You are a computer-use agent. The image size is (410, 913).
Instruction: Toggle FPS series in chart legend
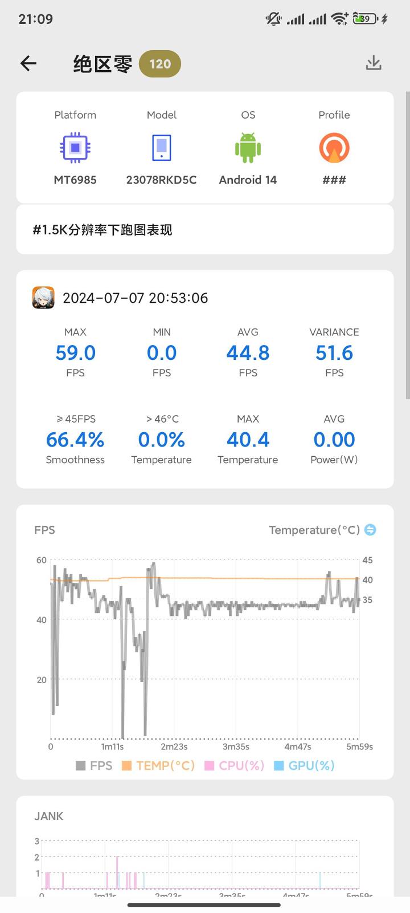(94, 765)
